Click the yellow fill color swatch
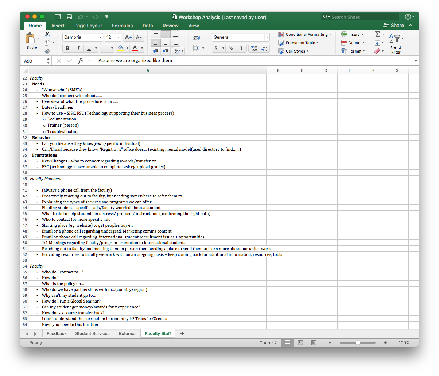 pyautogui.click(x=120, y=48)
